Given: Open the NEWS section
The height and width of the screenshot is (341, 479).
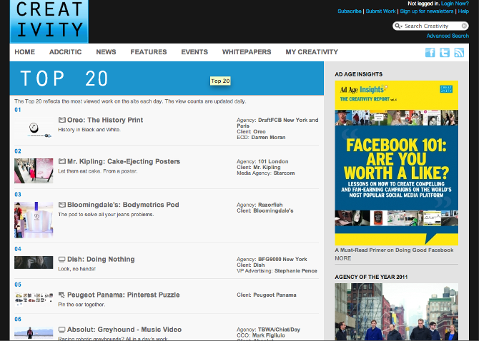Looking at the screenshot, I should coord(106,52).
